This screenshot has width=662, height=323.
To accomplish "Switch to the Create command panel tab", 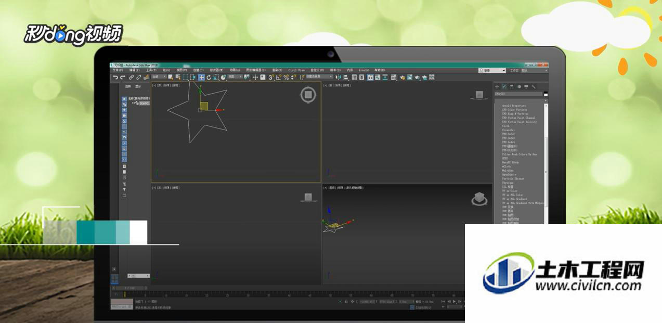I will tap(497, 87).
